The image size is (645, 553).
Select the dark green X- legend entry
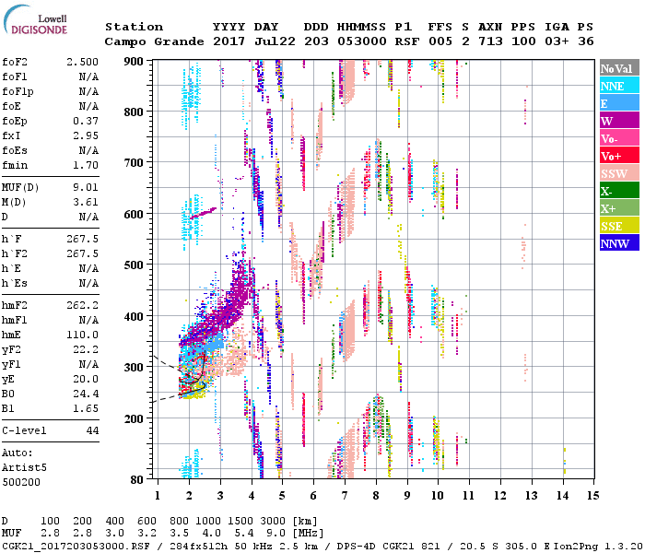(x=618, y=191)
